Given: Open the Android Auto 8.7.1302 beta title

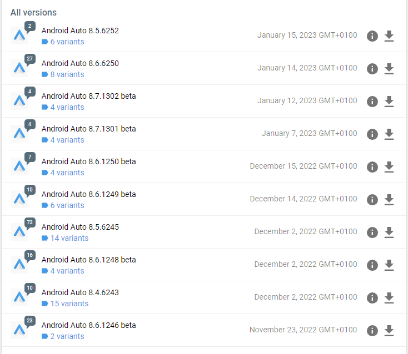Looking at the screenshot, I should click(x=88, y=96).
